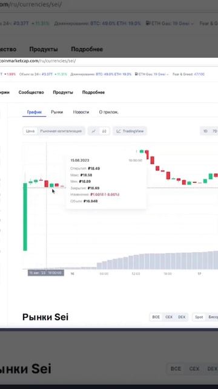
Task: Open the Сообщество menu in front window
Action: (x=31, y=92)
